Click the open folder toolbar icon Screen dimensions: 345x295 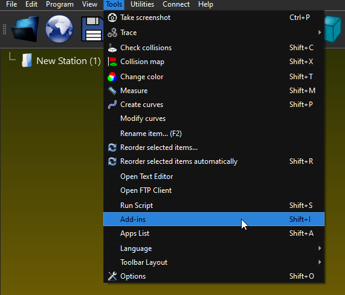click(x=25, y=29)
